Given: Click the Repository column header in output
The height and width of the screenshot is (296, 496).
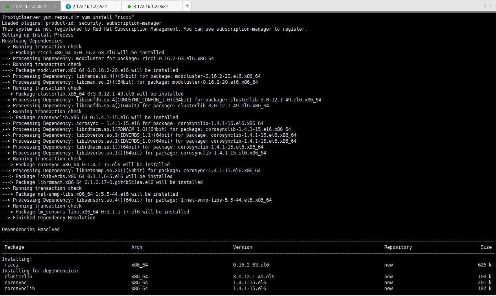Looking at the screenshot, I should point(398,247).
